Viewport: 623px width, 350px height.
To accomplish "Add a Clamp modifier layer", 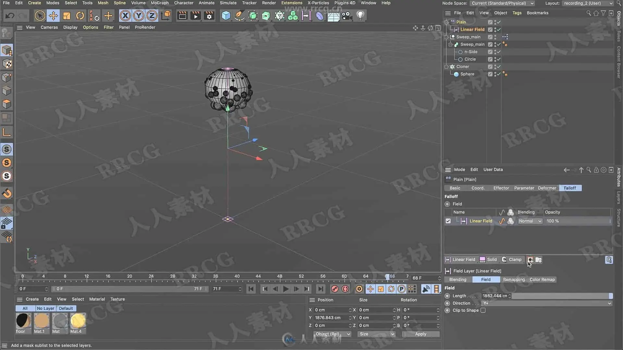I will tap(511, 260).
